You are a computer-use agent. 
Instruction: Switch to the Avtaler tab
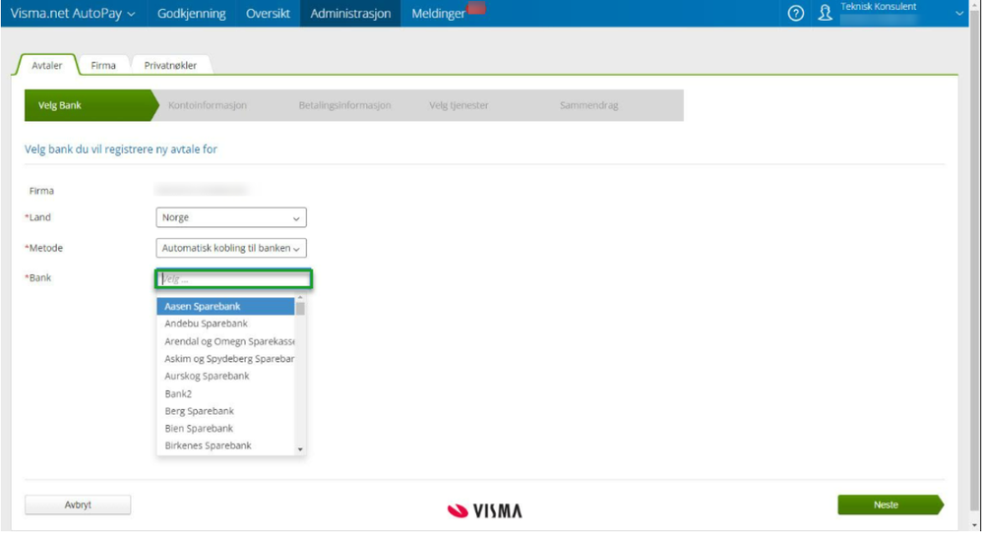click(x=47, y=65)
